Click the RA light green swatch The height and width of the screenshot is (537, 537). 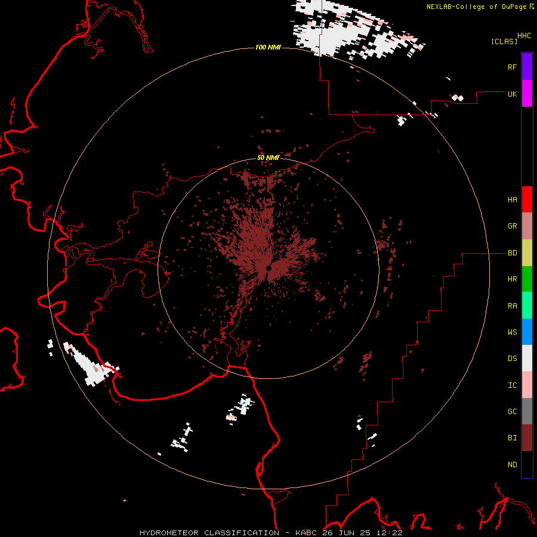pyautogui.click(x=527, y=305)
